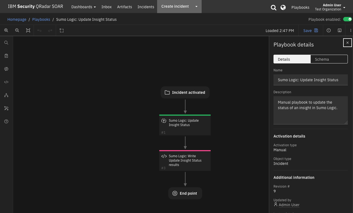Select the Incident activated node

click(x=185, y=92)
